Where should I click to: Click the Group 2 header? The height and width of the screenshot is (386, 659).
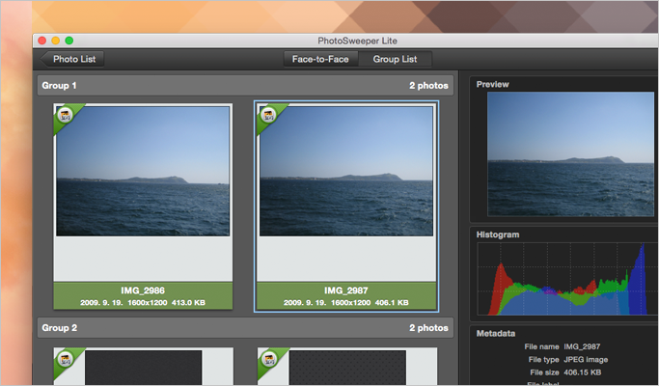tap(245, 327)
